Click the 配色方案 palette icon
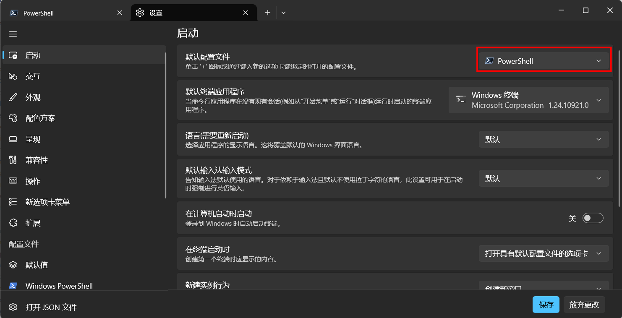The width and height of the screenshot is (622, 318). pyautogui.click(x=13, y=118)
